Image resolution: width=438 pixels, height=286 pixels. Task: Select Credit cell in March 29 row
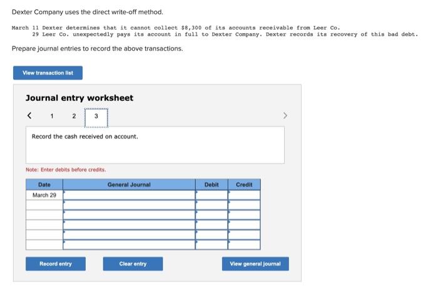coord(244,195)
